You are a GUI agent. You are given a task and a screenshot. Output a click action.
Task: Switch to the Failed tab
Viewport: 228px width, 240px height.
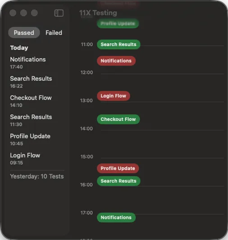(x=54, y=32)
